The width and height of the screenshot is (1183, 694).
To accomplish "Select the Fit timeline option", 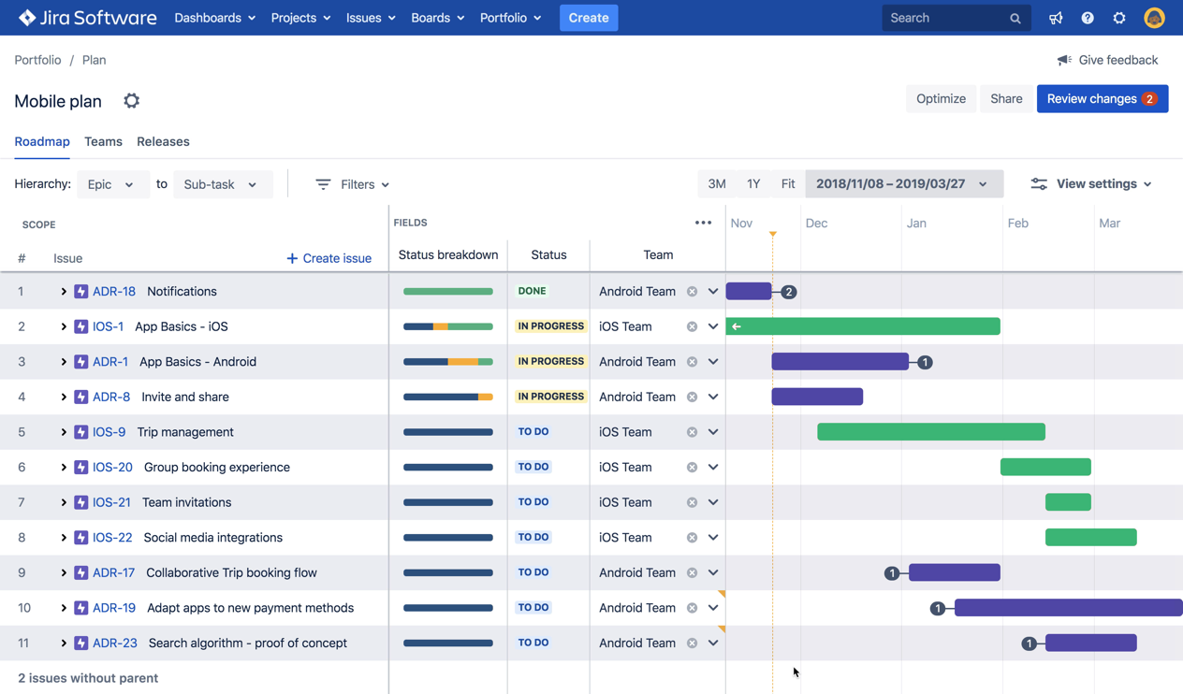I will click(788, 184).
